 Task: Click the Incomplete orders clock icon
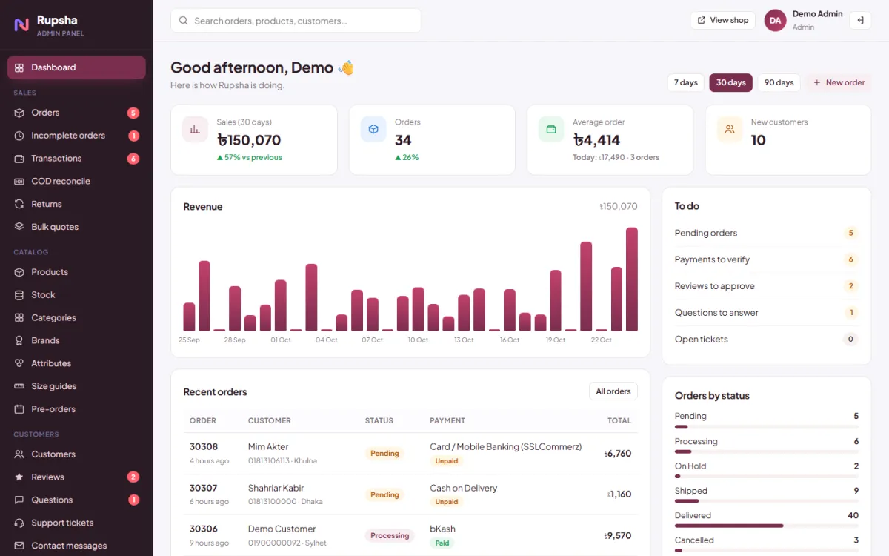tap(19, 136)
